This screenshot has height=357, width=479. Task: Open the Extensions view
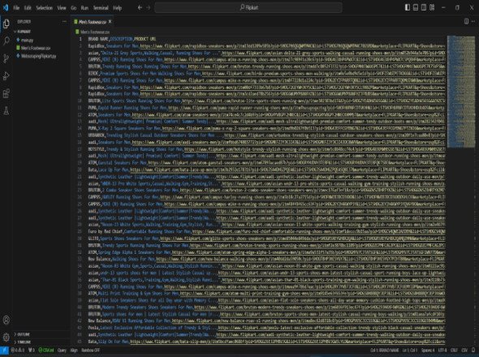[x=6, y=93]
